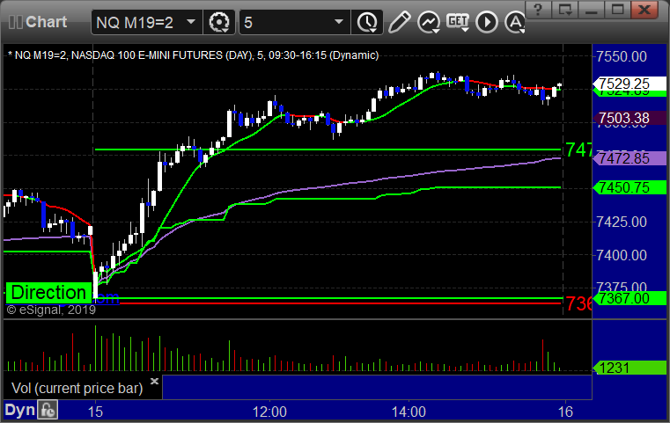Expand the NQ M19=2 symbol dropdown arrow
Viewport: 670px width, 423px height.
[191, 22]
